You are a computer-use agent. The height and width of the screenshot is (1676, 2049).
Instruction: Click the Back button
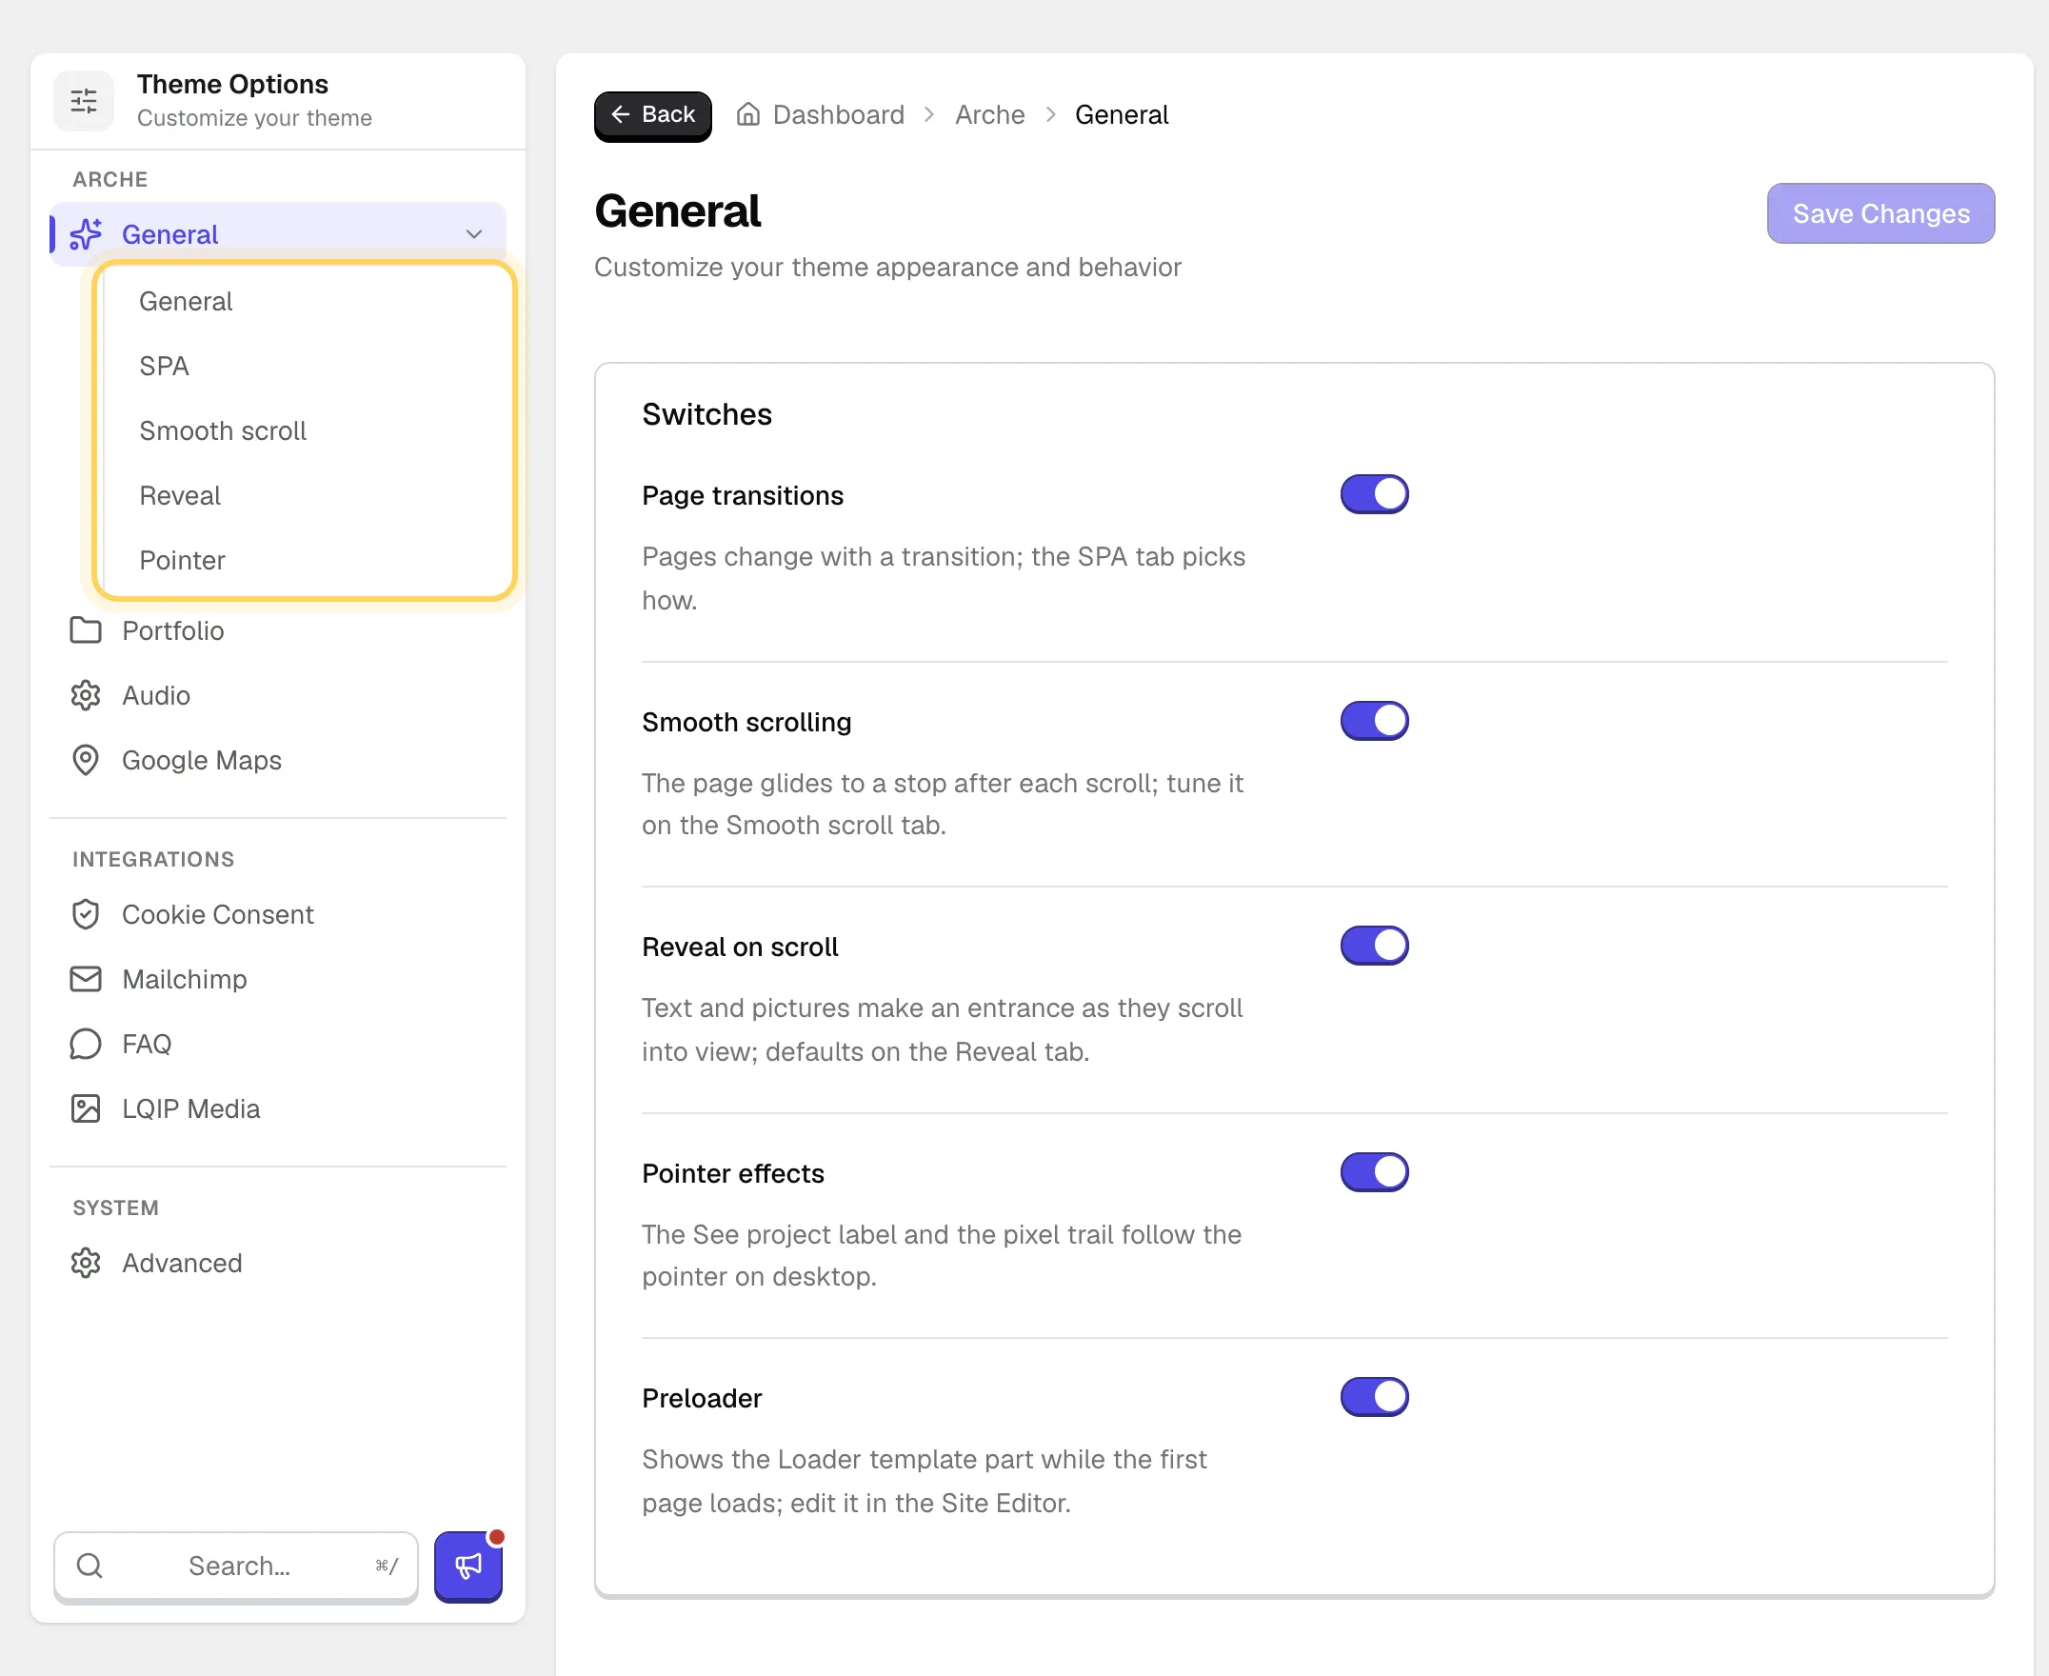point(653,115)
